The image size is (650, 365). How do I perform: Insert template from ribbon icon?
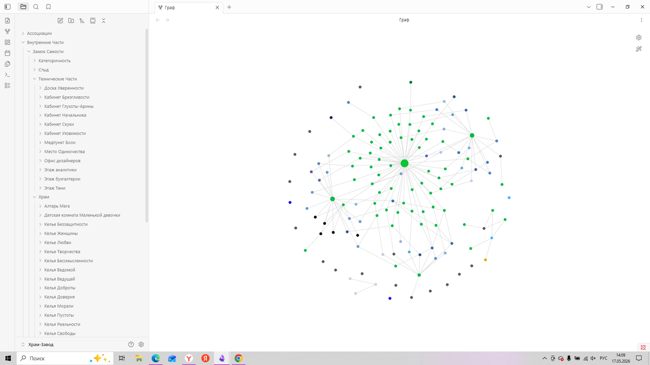(8, 64)
